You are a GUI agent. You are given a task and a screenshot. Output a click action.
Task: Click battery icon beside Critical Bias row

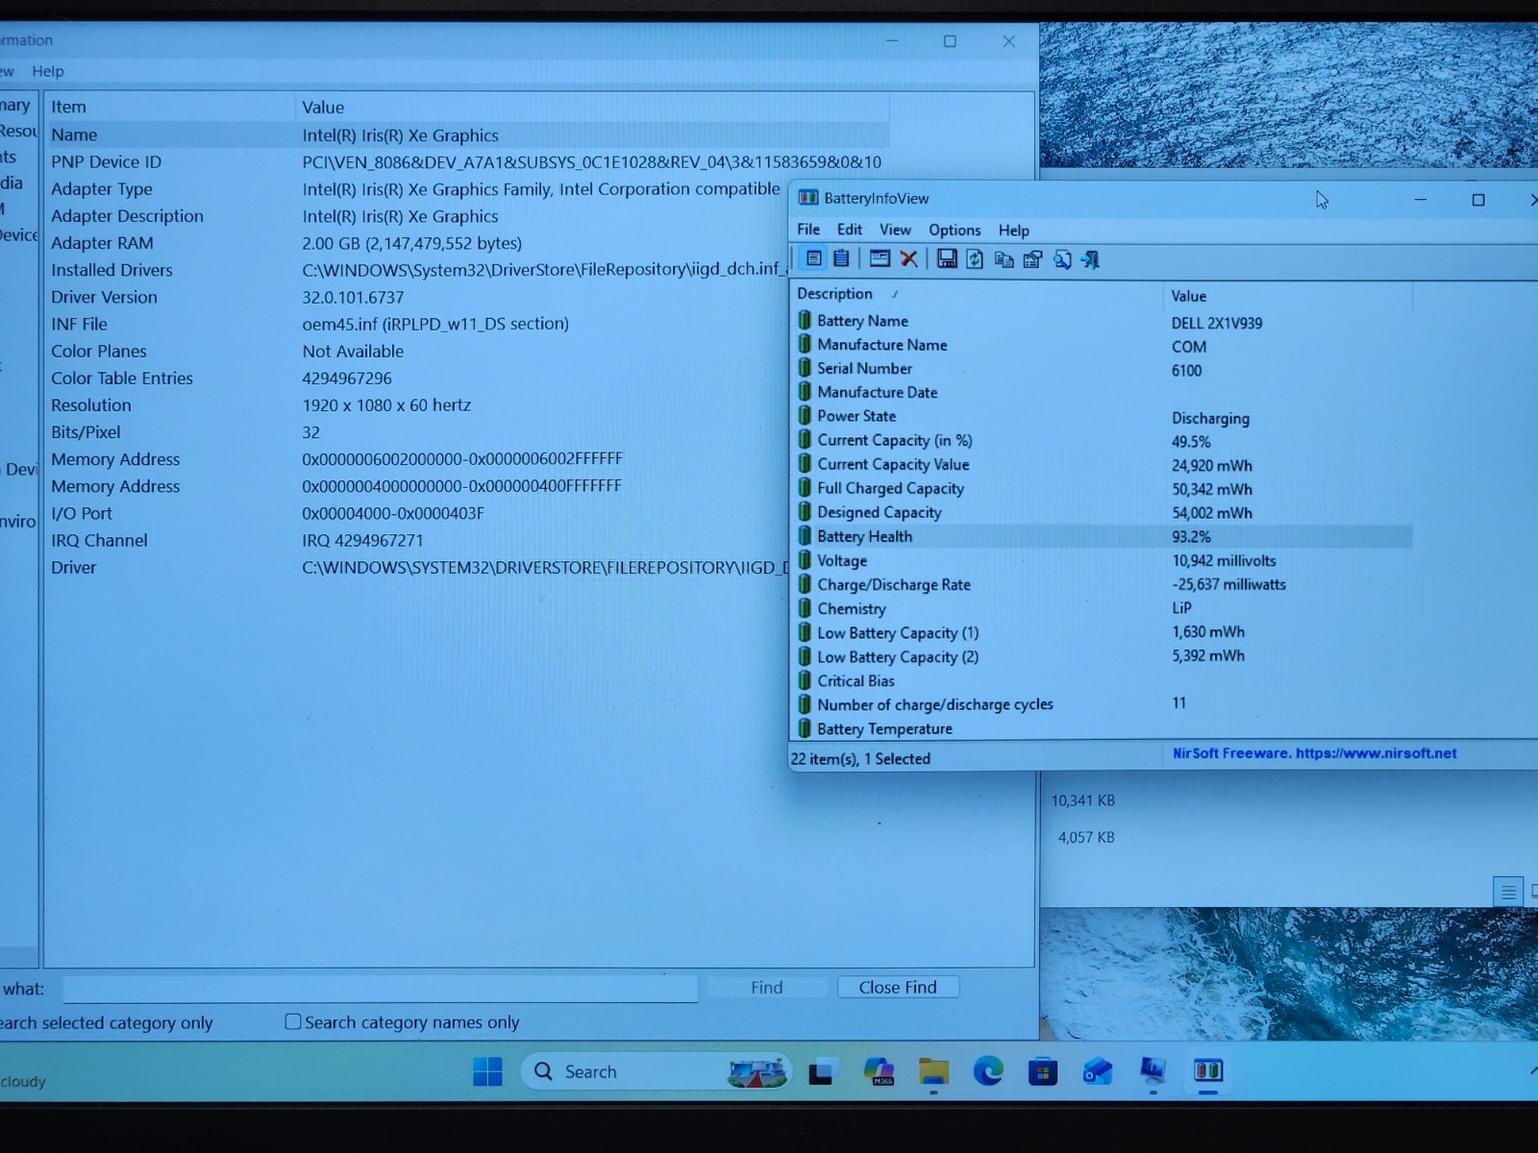805,680
